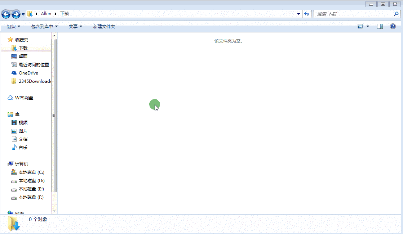The image size is (403, 234).
Task: Open the 组织 dropdown menu
Action: 13,26
